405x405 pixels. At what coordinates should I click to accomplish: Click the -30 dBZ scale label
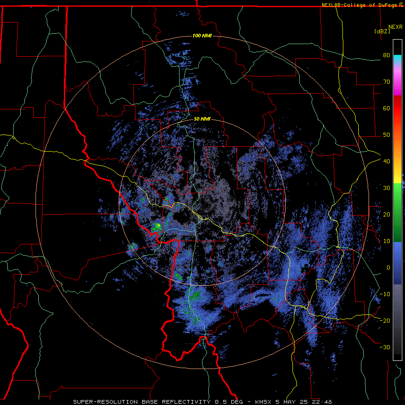pos(385,347)
